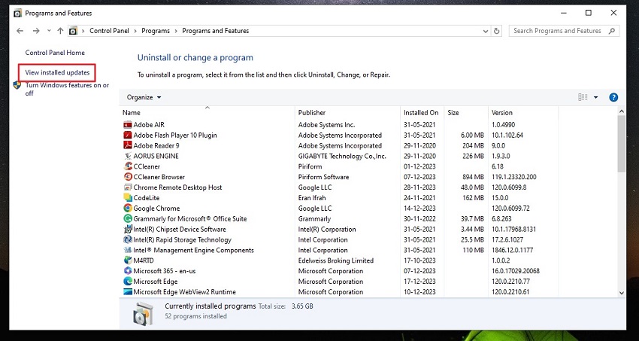The image size is (639, 341).
Task: Sort by the Version column header
Action: 523,113
